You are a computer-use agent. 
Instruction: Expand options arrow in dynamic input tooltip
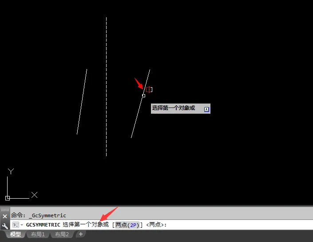206,109
